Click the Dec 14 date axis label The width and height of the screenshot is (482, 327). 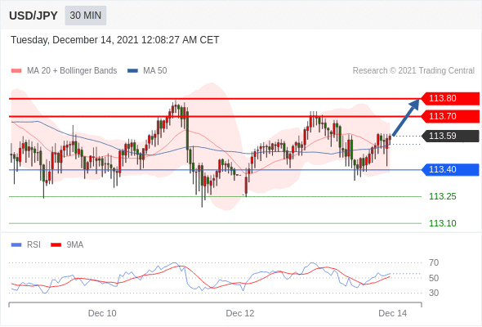(393, 313)
